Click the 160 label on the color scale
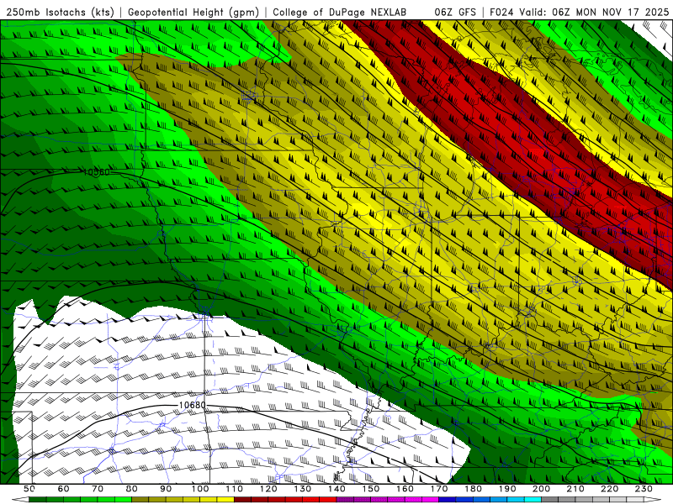This screenshot has width=673, height=504. pos(405,489)
